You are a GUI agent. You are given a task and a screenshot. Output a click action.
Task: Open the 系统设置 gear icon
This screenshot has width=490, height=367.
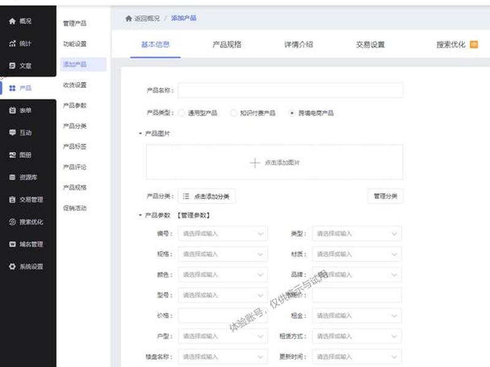coord(12,267)
